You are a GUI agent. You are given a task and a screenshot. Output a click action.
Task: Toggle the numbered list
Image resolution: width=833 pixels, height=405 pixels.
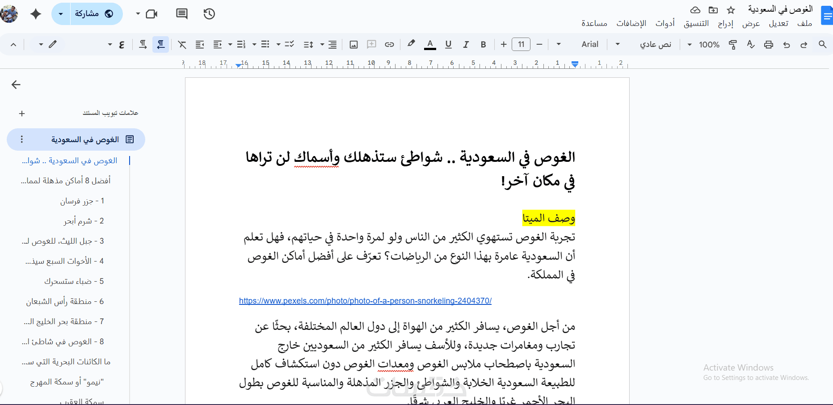click(241, 44)
